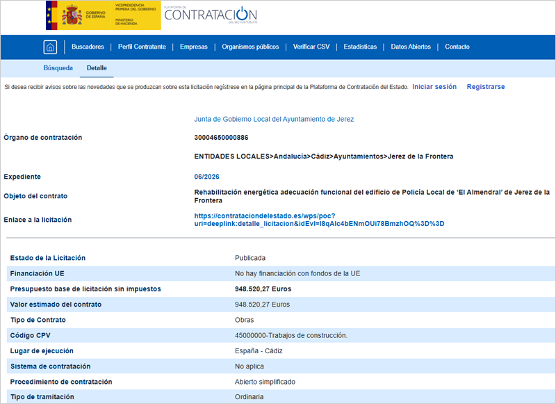Open the Estadísticas section
Image resolution: width=556 pixels, height=404 pixels.
(360, 47)
